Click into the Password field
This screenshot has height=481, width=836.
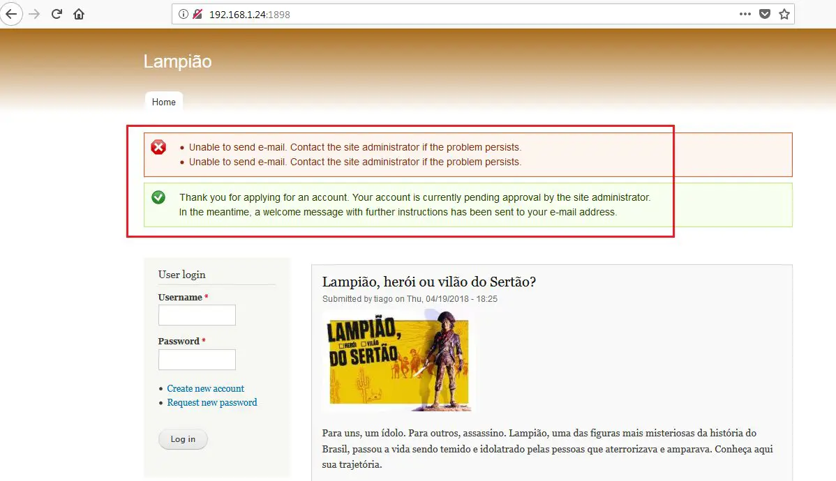click(x=197, y=360)
